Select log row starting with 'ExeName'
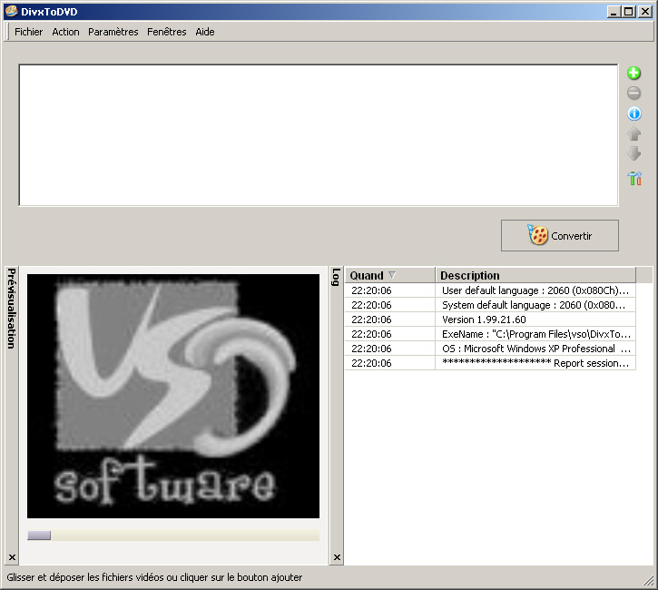Viewport: 658px width, 590px height. 490,334
